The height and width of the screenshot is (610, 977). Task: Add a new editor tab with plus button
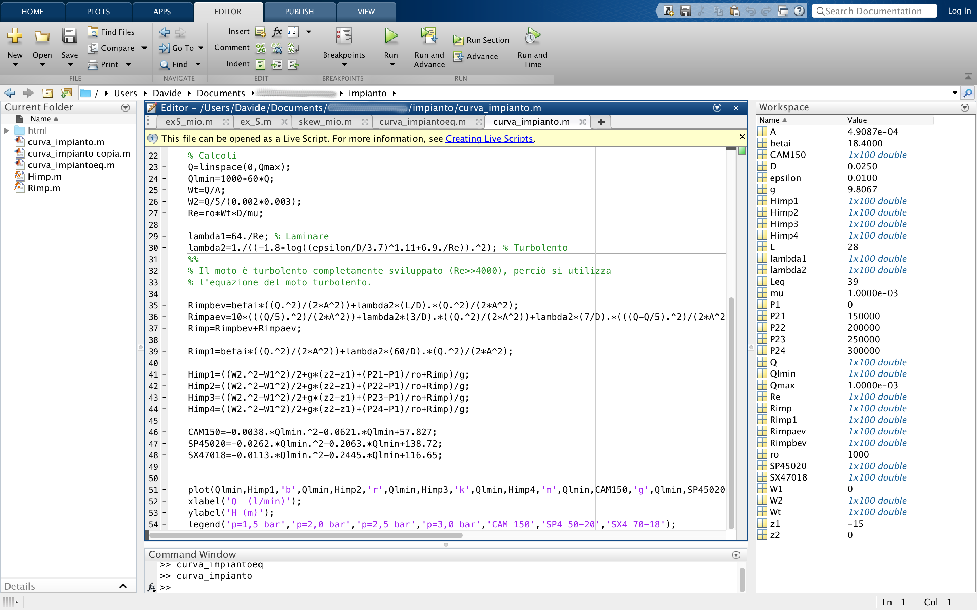pyautogui.click(x=601, y=122)
